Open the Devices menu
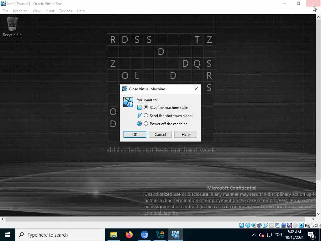Viewport: 321px width, 241px height. [x=65, y=11]
